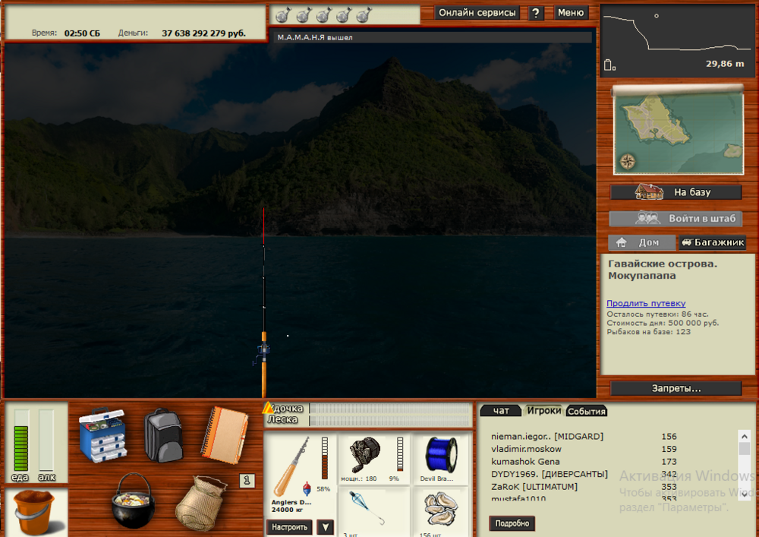Switch to the Игроки tab

544,411
